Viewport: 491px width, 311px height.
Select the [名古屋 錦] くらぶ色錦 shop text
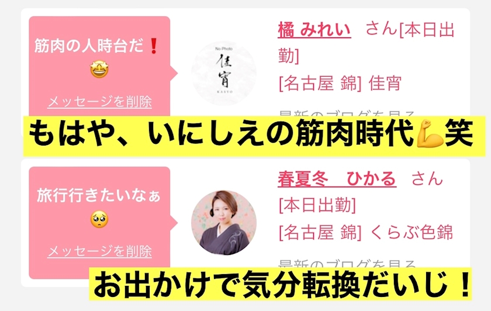[366, 233]
